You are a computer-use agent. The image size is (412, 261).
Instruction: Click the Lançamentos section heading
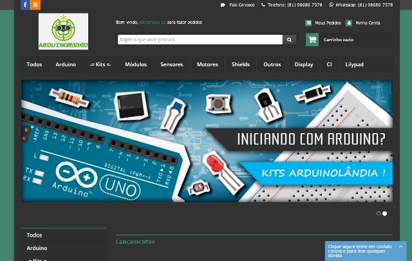(x=135, y=242)
